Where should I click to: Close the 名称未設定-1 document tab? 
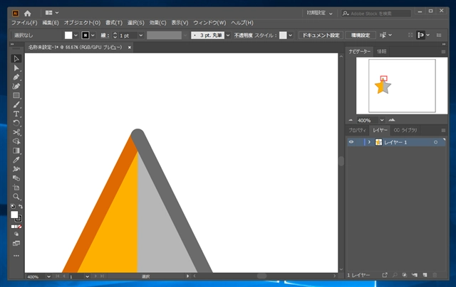(x=130, y=48)
